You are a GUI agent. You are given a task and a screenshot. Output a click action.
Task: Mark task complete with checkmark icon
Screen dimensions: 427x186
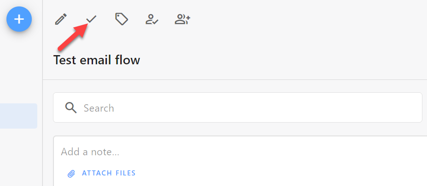pyautogui.click(x=91, y=19)
